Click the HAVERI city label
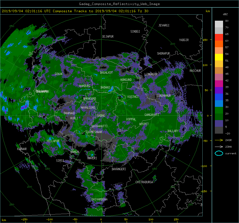 point(92,158)
